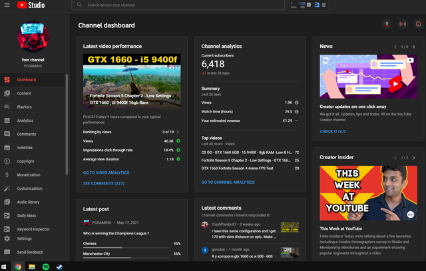
Task: Open the hamburger navigation menu
Action: [7, 5]
